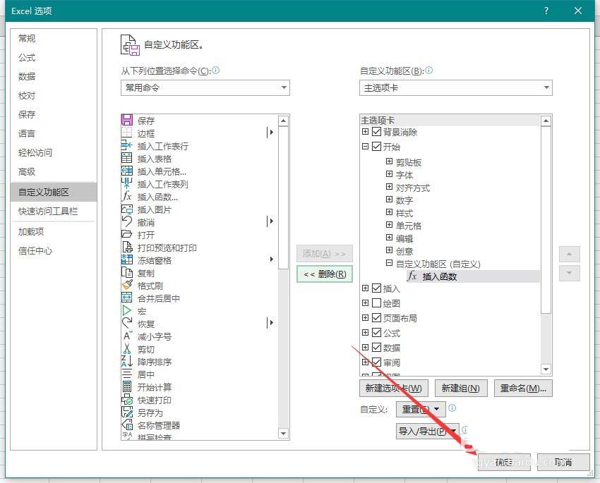Click the tab tree scrollbar up arrow

pyautogui.click(x=546, y=121)
